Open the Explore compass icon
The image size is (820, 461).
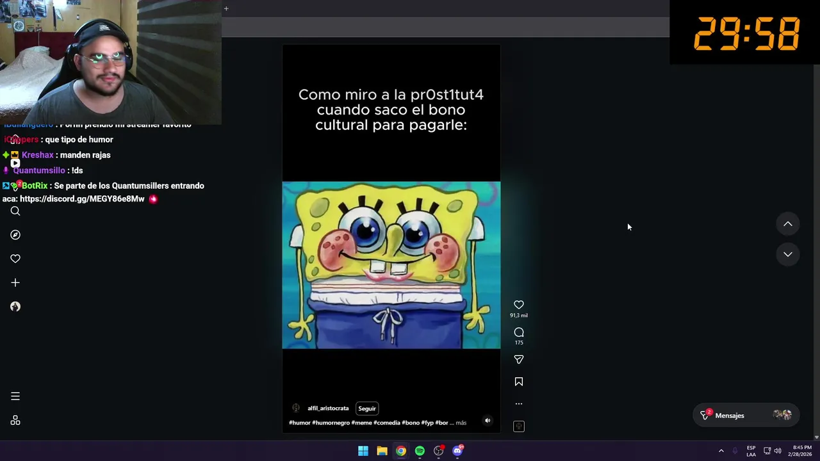click(15, 235)
